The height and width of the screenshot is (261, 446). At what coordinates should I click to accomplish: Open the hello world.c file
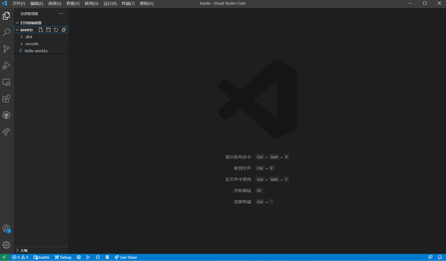coord(41,51)
